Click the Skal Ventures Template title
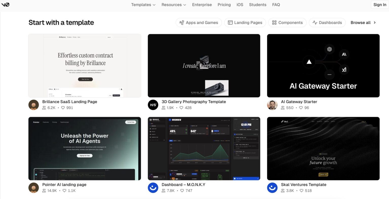 click(304, 185)
